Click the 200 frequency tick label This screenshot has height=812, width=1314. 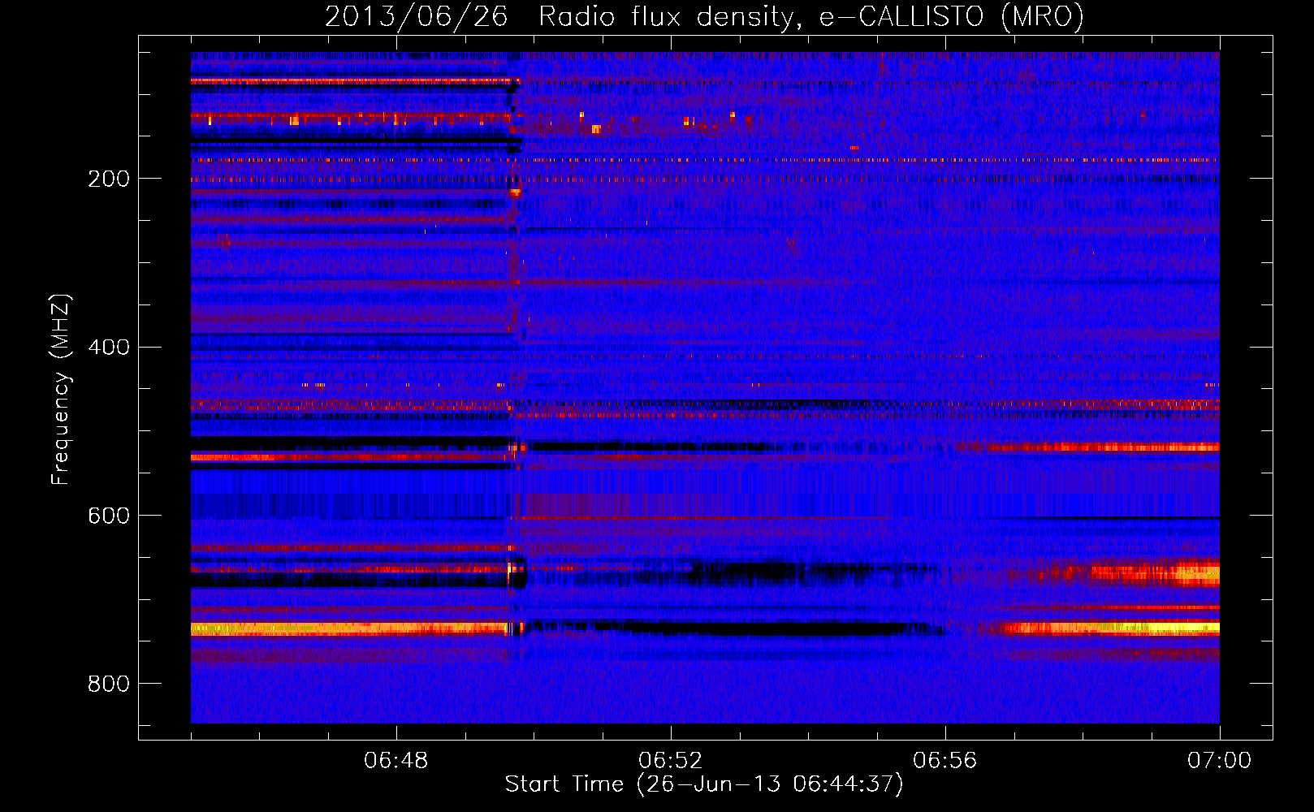pos(109,179)
